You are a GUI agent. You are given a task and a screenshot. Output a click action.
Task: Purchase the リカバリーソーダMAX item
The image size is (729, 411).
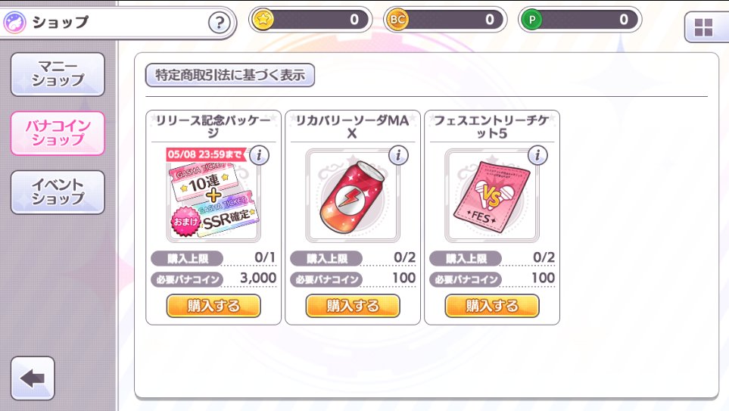pyautogui.click(x=353, y=306)
